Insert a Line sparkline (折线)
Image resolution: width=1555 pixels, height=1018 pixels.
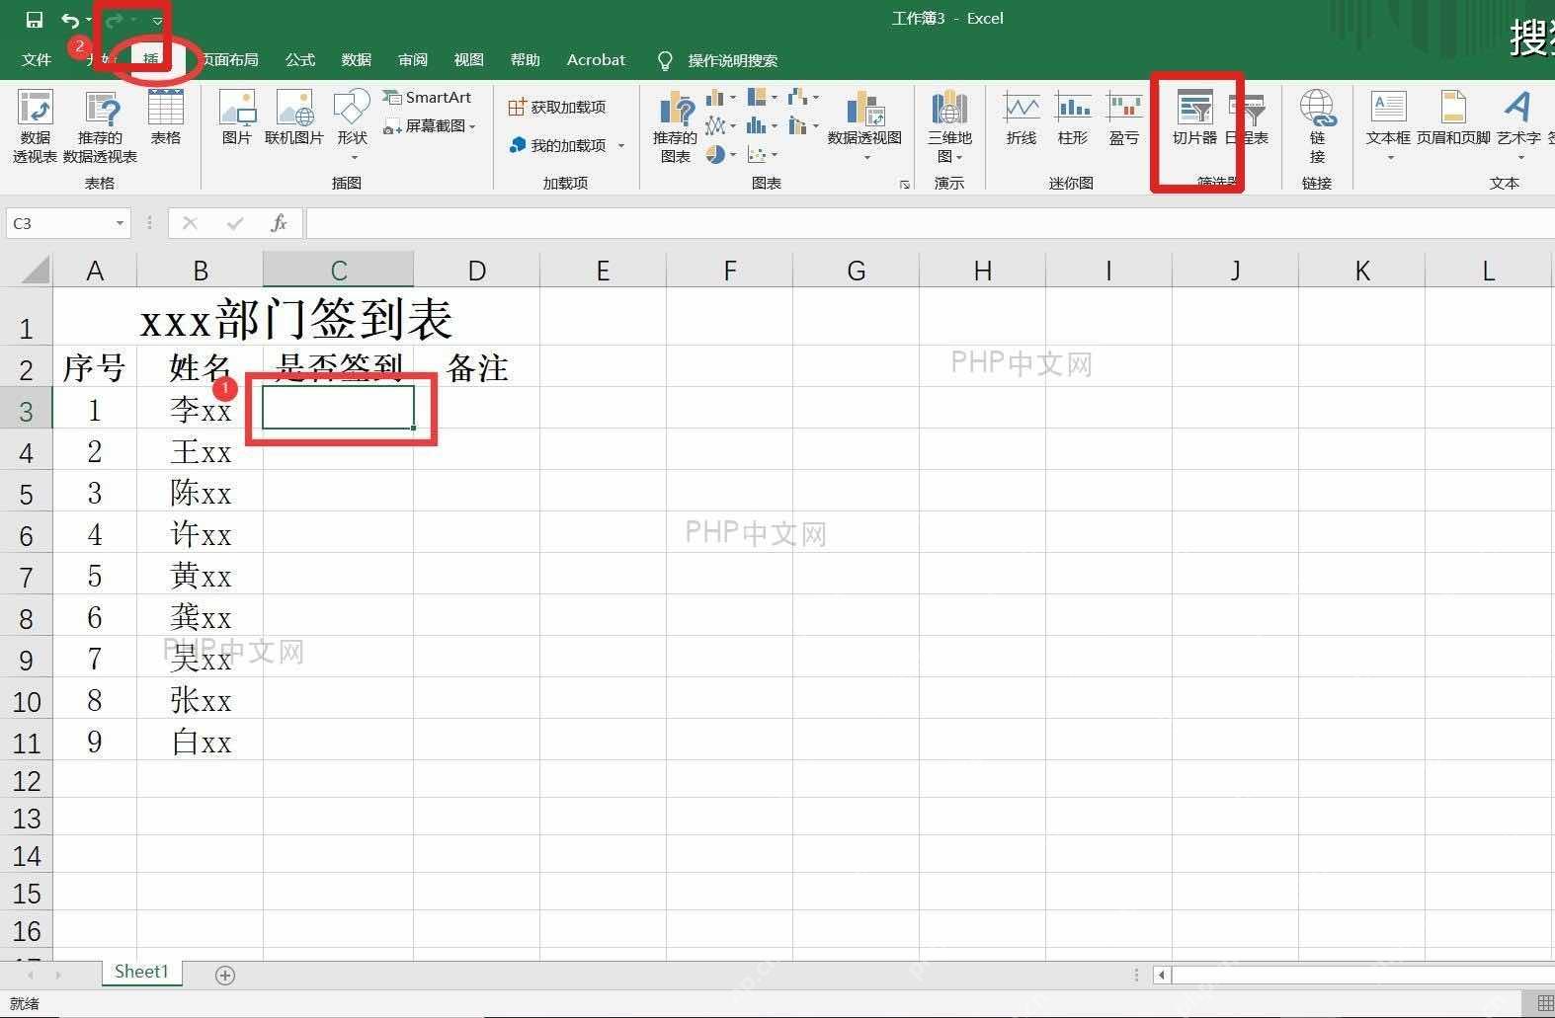[1021, 118]
